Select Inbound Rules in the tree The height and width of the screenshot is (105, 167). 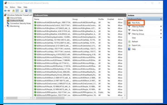click(x=16, y=18)
